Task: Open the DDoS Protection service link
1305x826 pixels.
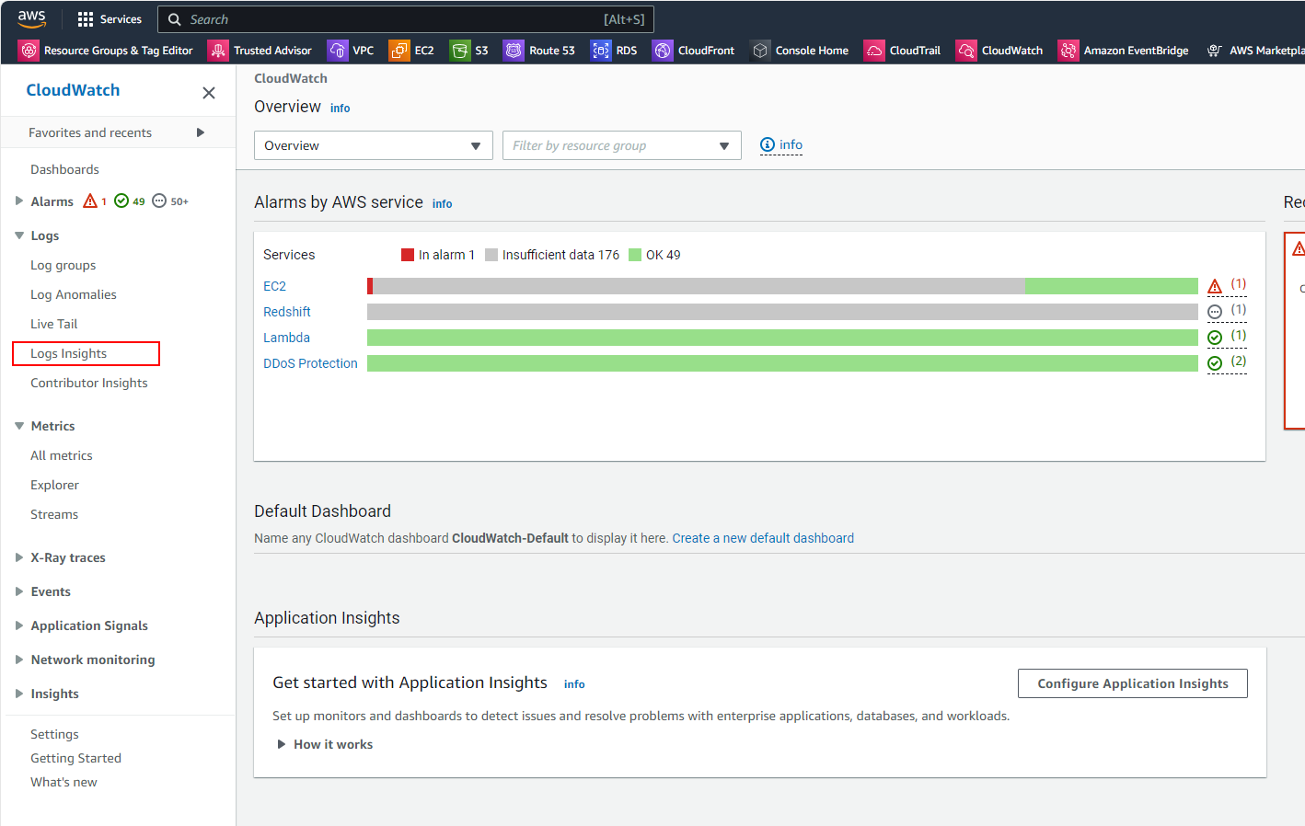Action: [x=310, y=363]
